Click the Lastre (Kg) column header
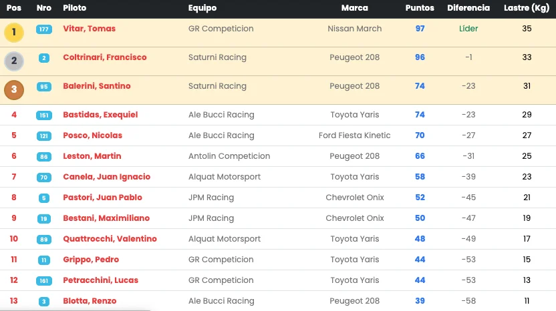556x311 pixels. click(x=526, y=9)
